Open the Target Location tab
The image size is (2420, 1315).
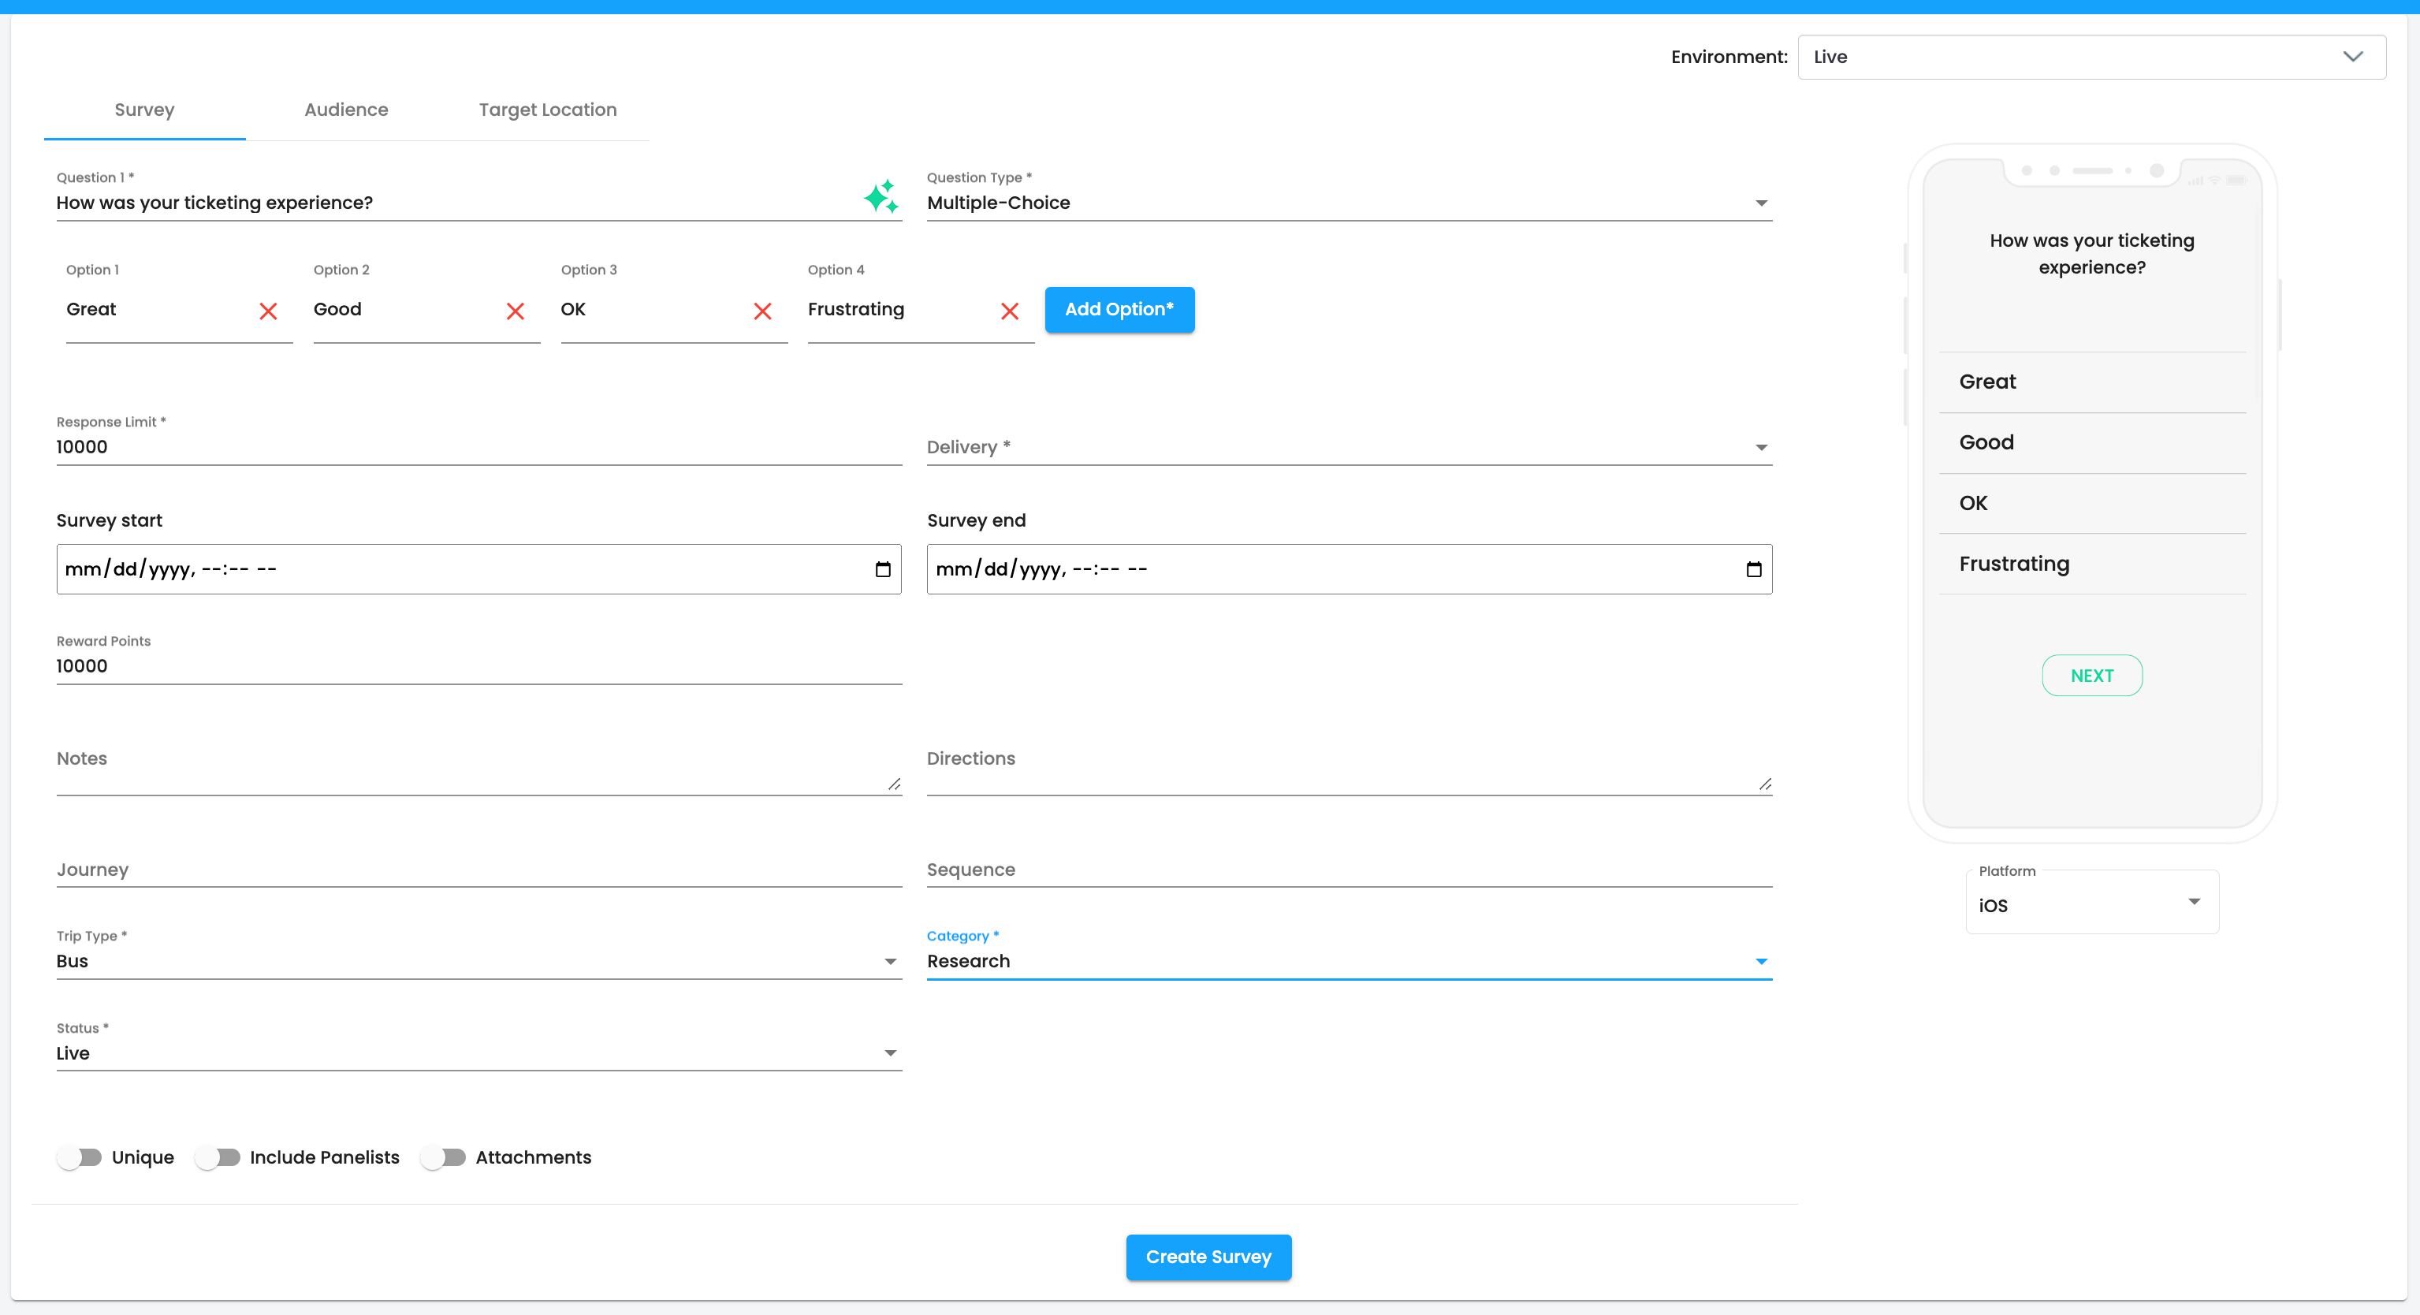tap(547, 110)
